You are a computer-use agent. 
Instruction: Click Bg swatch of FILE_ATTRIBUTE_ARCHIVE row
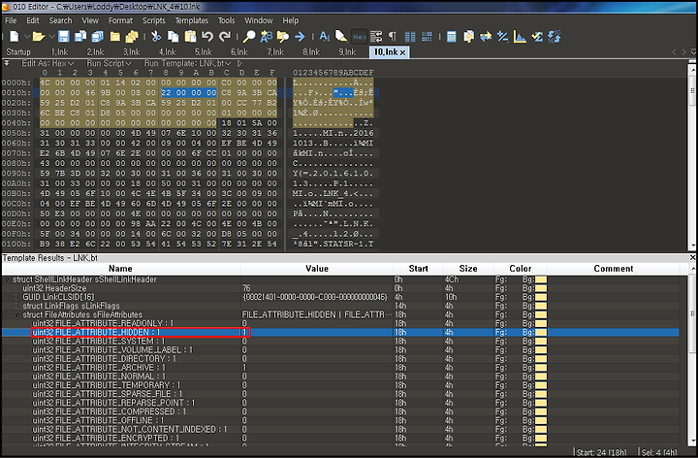point(541,368)
